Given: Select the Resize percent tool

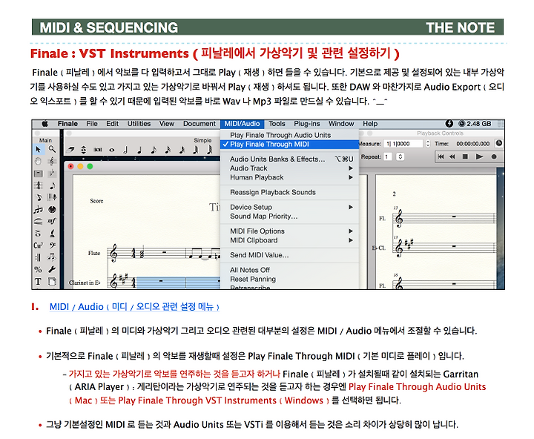Looking at the screenshot, I should (x=38, y=269).
